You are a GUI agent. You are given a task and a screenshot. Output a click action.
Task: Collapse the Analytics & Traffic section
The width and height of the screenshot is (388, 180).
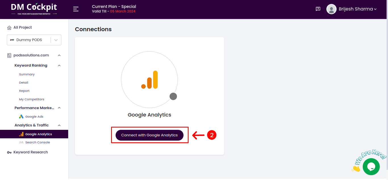[59, 125]
